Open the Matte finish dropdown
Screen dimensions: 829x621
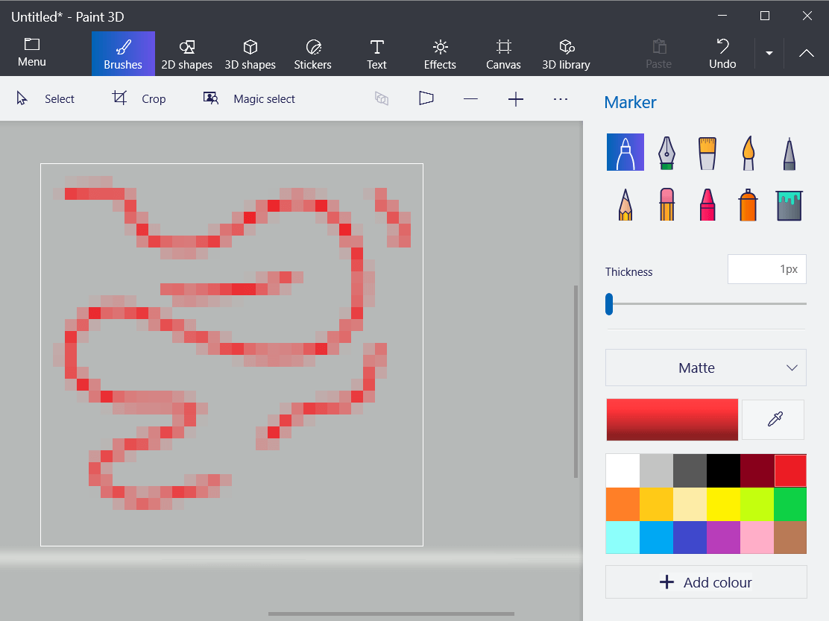point(705,367)
